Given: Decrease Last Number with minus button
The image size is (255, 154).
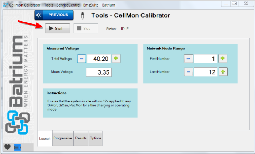Looking at the screenshot, I should (x=189, y=72).
